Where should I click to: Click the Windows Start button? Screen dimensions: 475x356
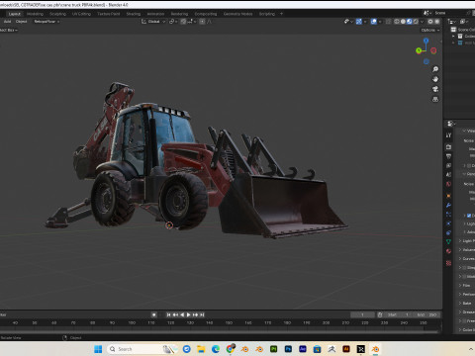point(98,349)
